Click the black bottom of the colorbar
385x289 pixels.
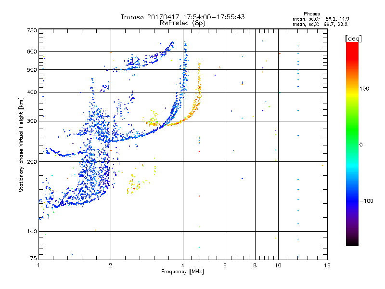tap(352, 242)
